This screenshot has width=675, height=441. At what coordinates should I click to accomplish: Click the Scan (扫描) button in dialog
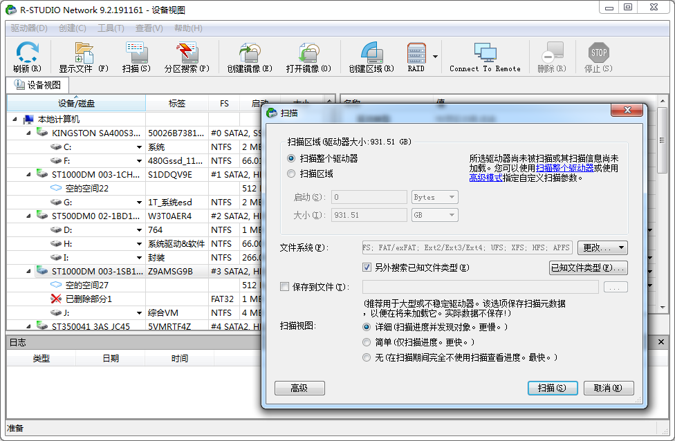point(553,388)
